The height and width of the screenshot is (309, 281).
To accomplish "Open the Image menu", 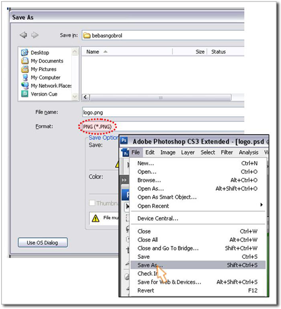I will click(168, 152).
